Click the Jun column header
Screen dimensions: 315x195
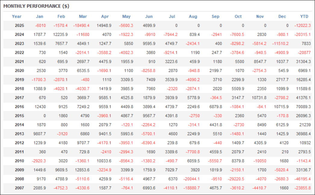[x=149, y=17]
